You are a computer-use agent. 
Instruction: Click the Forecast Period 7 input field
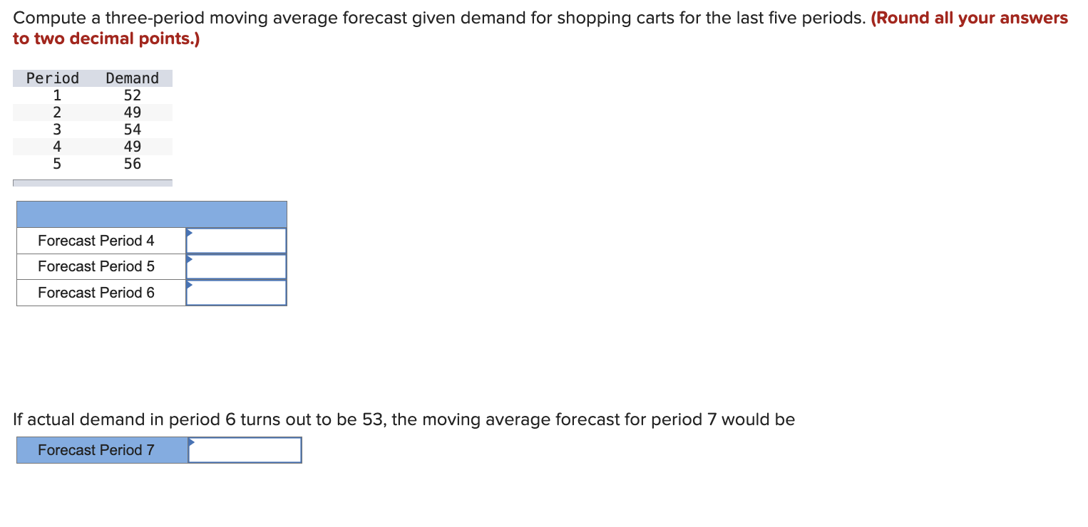245,449
